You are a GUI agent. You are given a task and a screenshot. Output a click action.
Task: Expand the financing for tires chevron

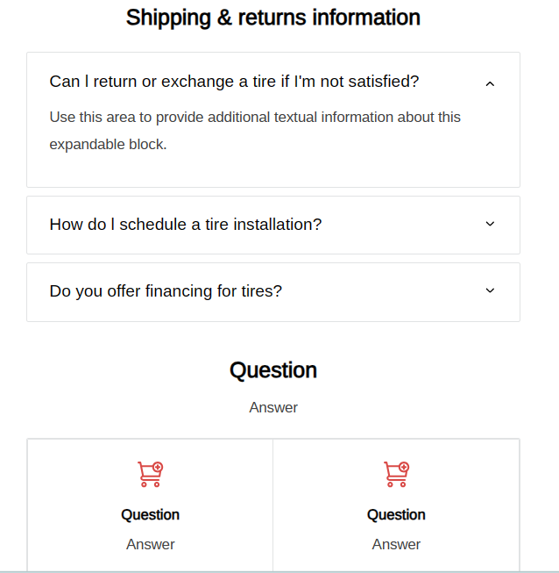pyautogui.click(x=490, y=290)
